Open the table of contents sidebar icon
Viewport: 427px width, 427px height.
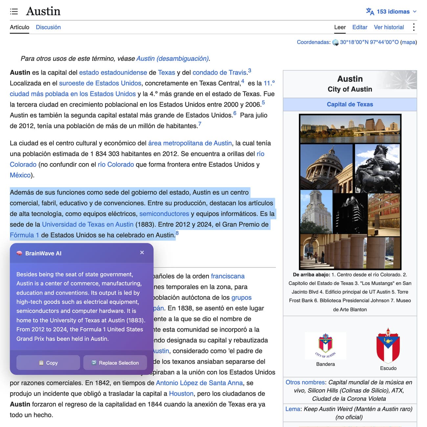[14, 11]
